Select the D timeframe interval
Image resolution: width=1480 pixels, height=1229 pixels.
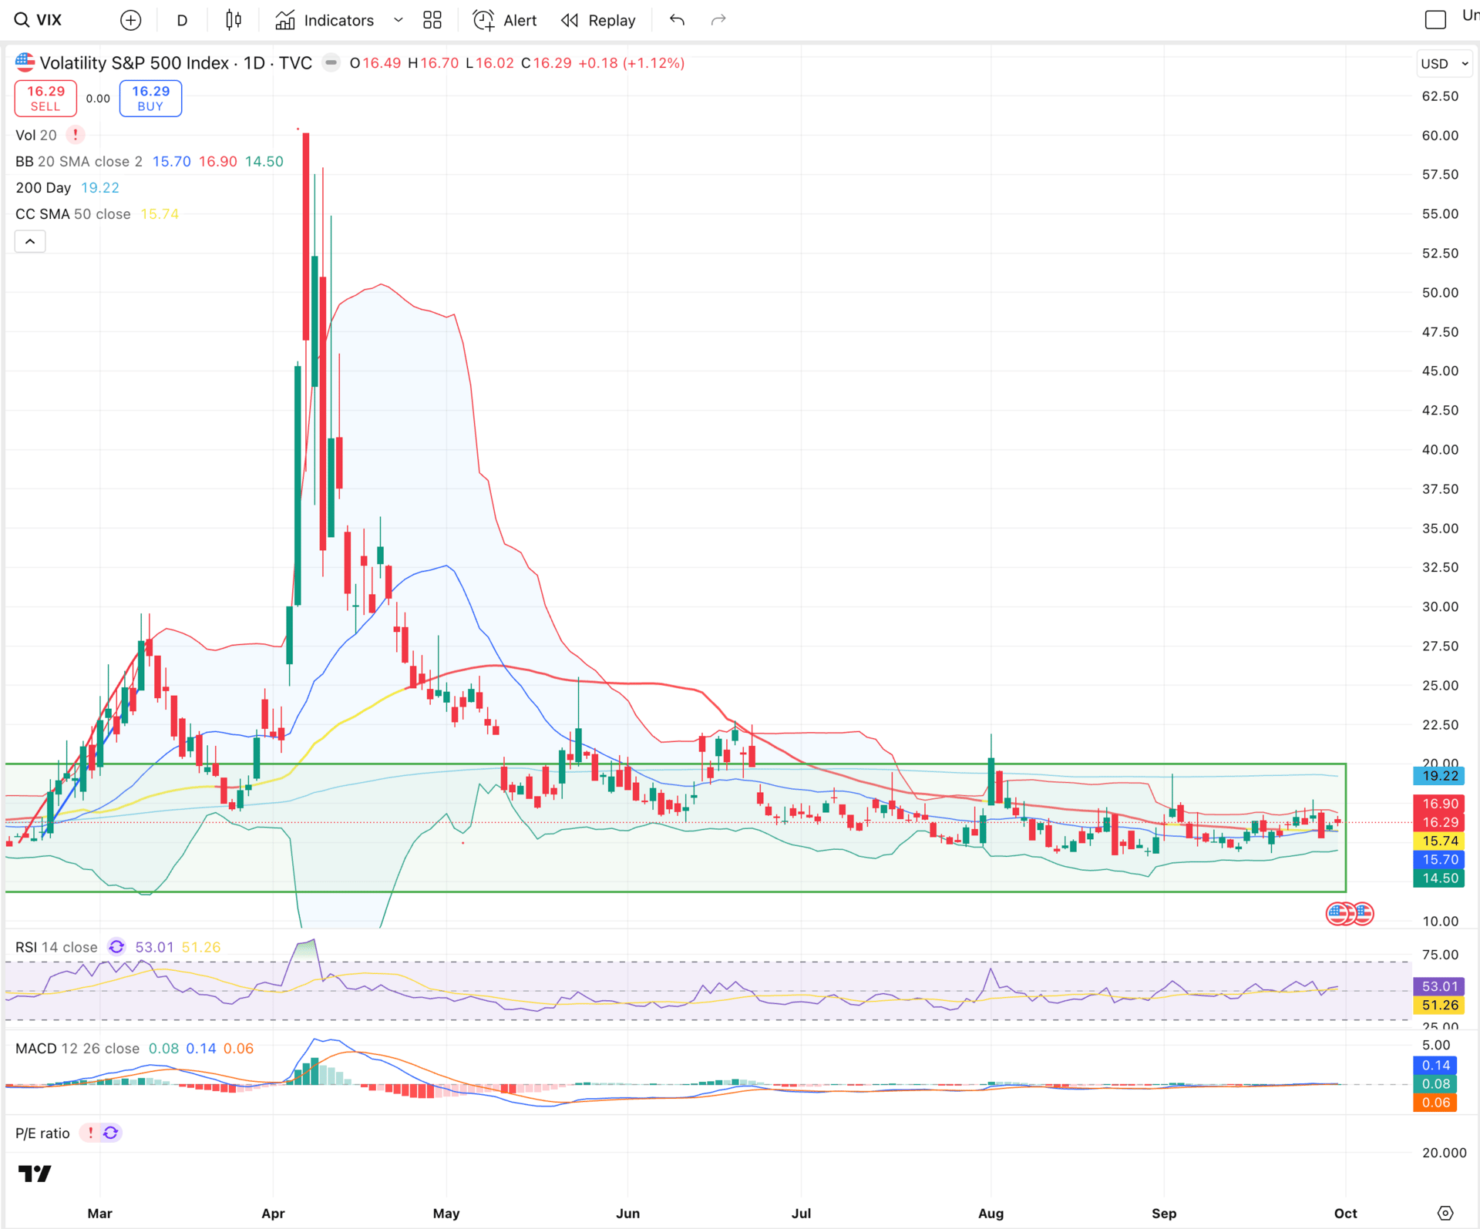[x=182, y=20]
